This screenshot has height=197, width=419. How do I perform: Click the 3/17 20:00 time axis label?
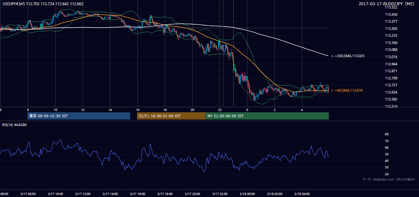[x=192, y=194]
